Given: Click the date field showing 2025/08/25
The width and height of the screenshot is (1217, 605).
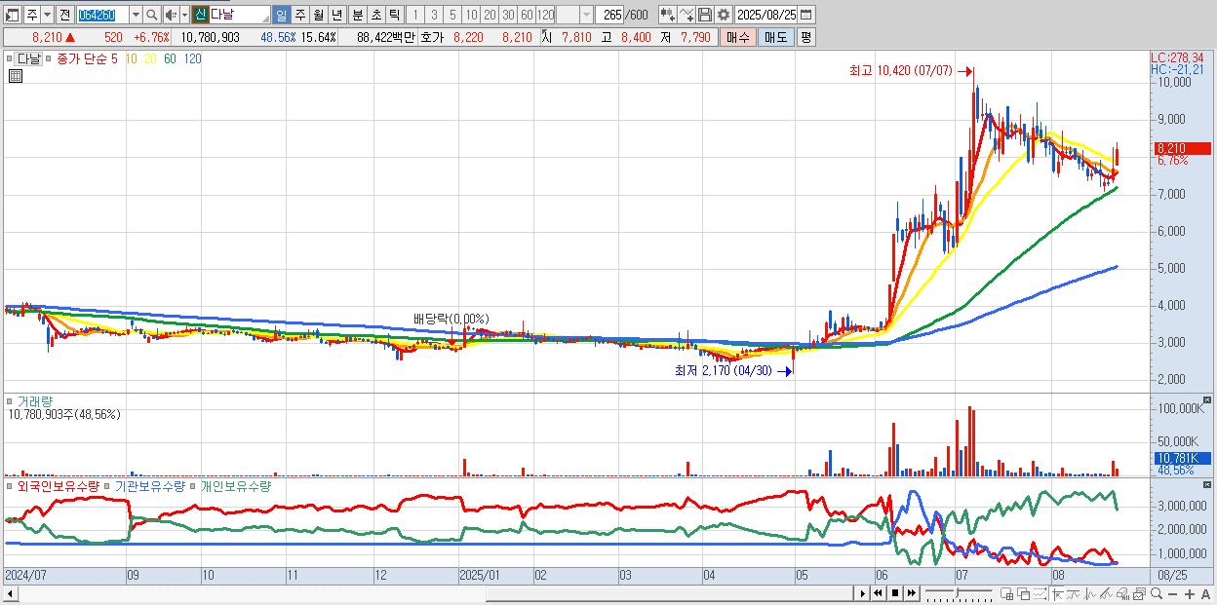Looking at the screenshot, I should pos(766,15).
